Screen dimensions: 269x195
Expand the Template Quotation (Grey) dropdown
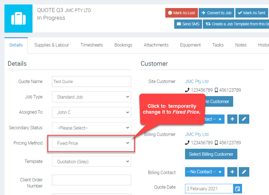point(91,161)
